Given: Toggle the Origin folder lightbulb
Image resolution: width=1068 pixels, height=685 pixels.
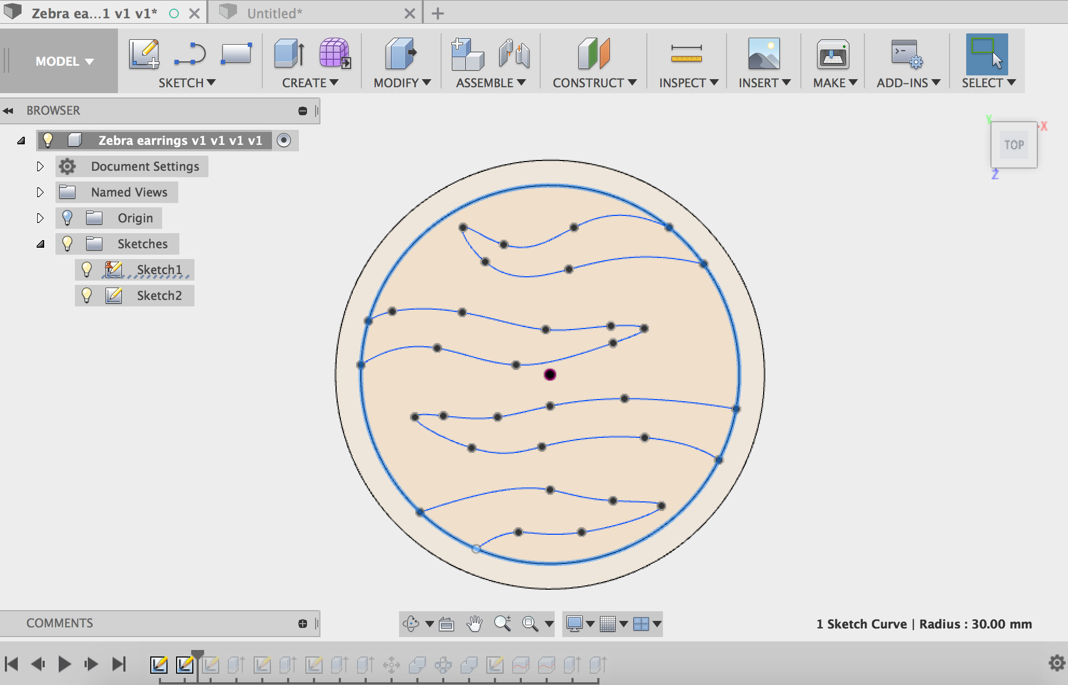Looking at the screenshot, I should [x=67, y=218].
